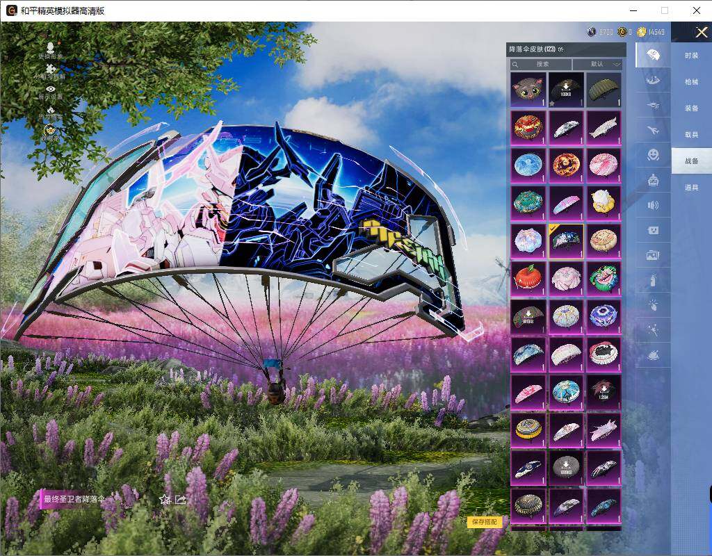The image size is (712, 556).
Task: Select the glider wing category icon
Action: point(653,81)
